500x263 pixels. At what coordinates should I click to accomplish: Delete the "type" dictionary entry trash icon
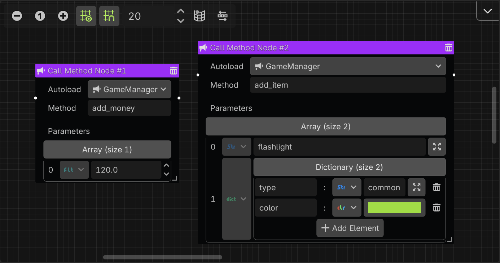[436, 187]
